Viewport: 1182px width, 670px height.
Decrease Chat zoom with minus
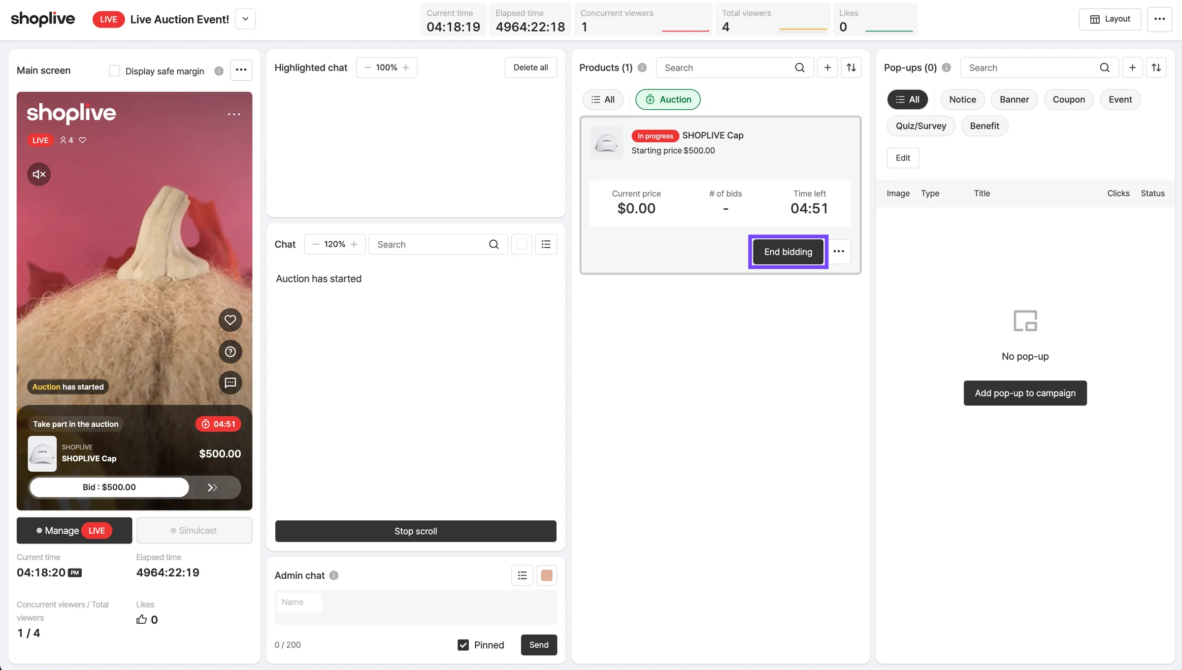point(316,244)
